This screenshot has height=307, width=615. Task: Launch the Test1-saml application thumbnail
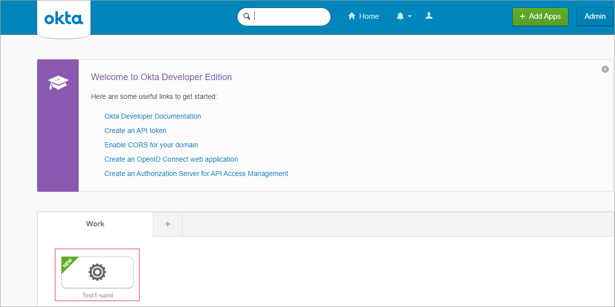pos(97,271)
